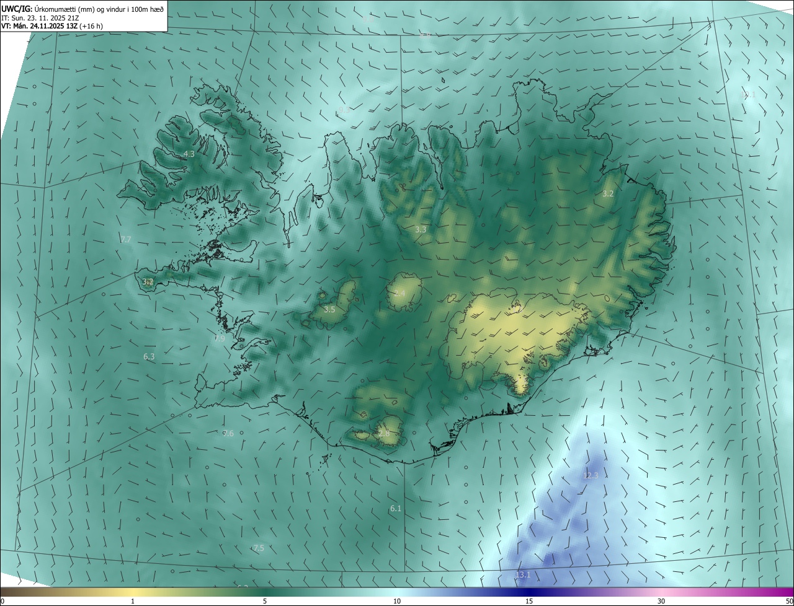Click the 12.3 value in the blue band
This screenshot has width=794, height=606.
[x=591, y=475]
